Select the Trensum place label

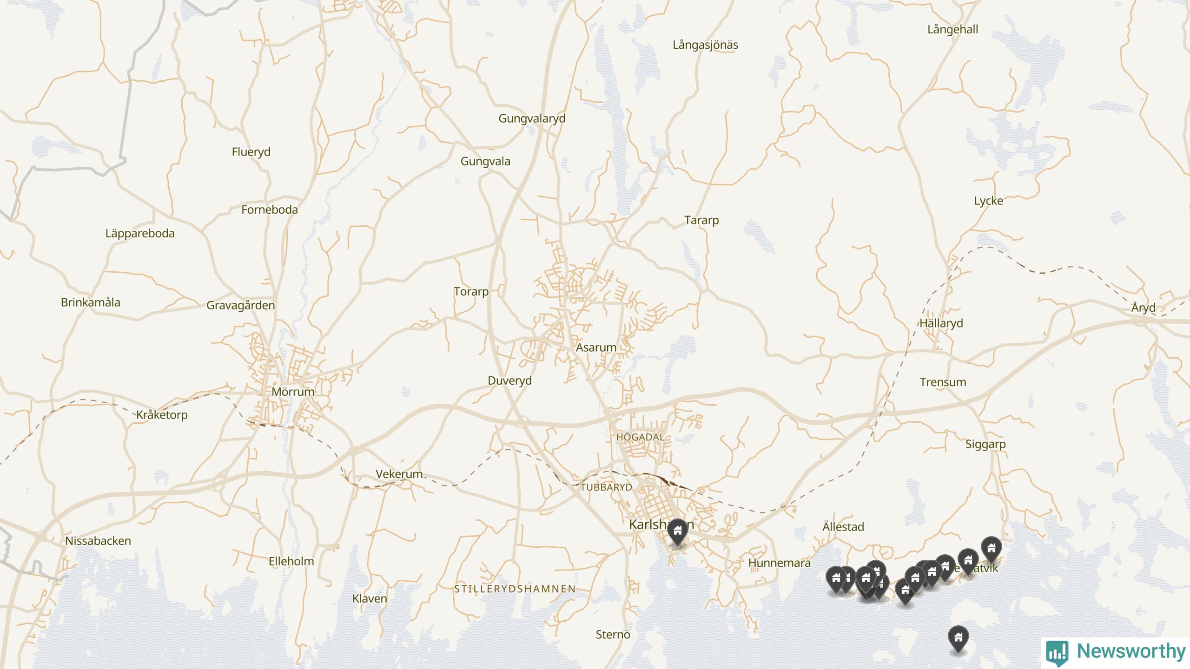point(943,382)
